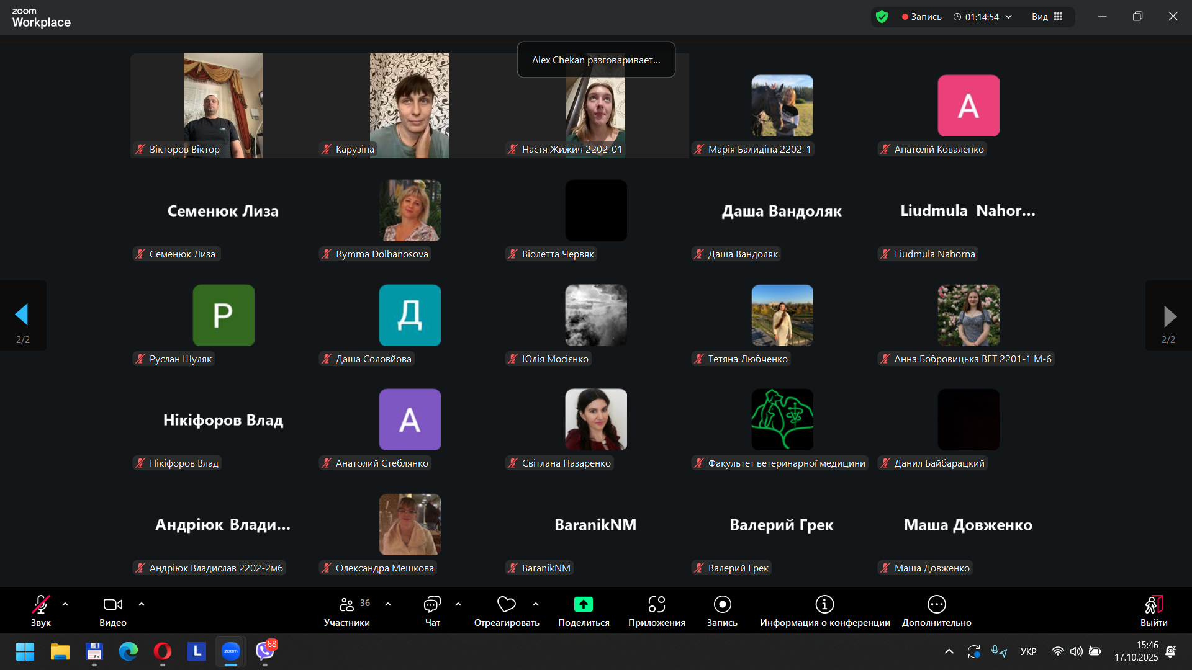Click the green encryption shield icon

882,17
